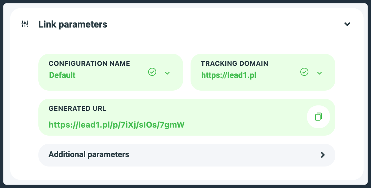
Task: Click the Link parameters heading
Action: tap(73, 25)
